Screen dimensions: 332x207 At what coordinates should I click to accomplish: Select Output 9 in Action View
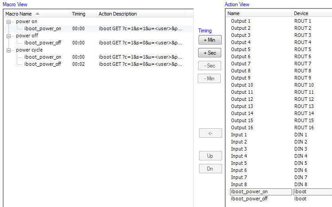(241, 78)
